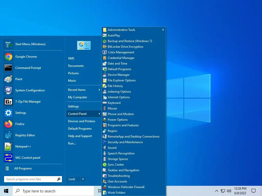Click the Mouse icon
The image size is (262, 196).
[x=105, y=108]
